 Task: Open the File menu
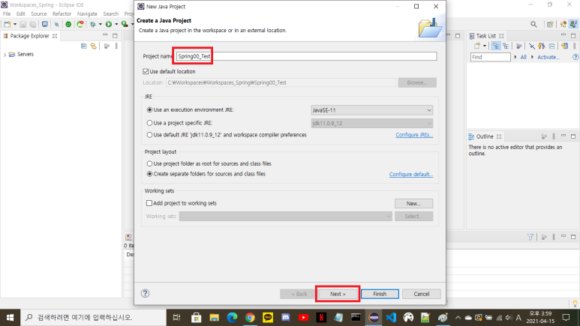(7, 13)
